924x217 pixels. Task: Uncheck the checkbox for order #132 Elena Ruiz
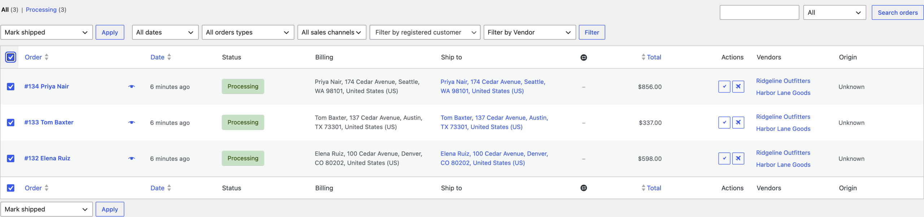(x=11, y=158)
